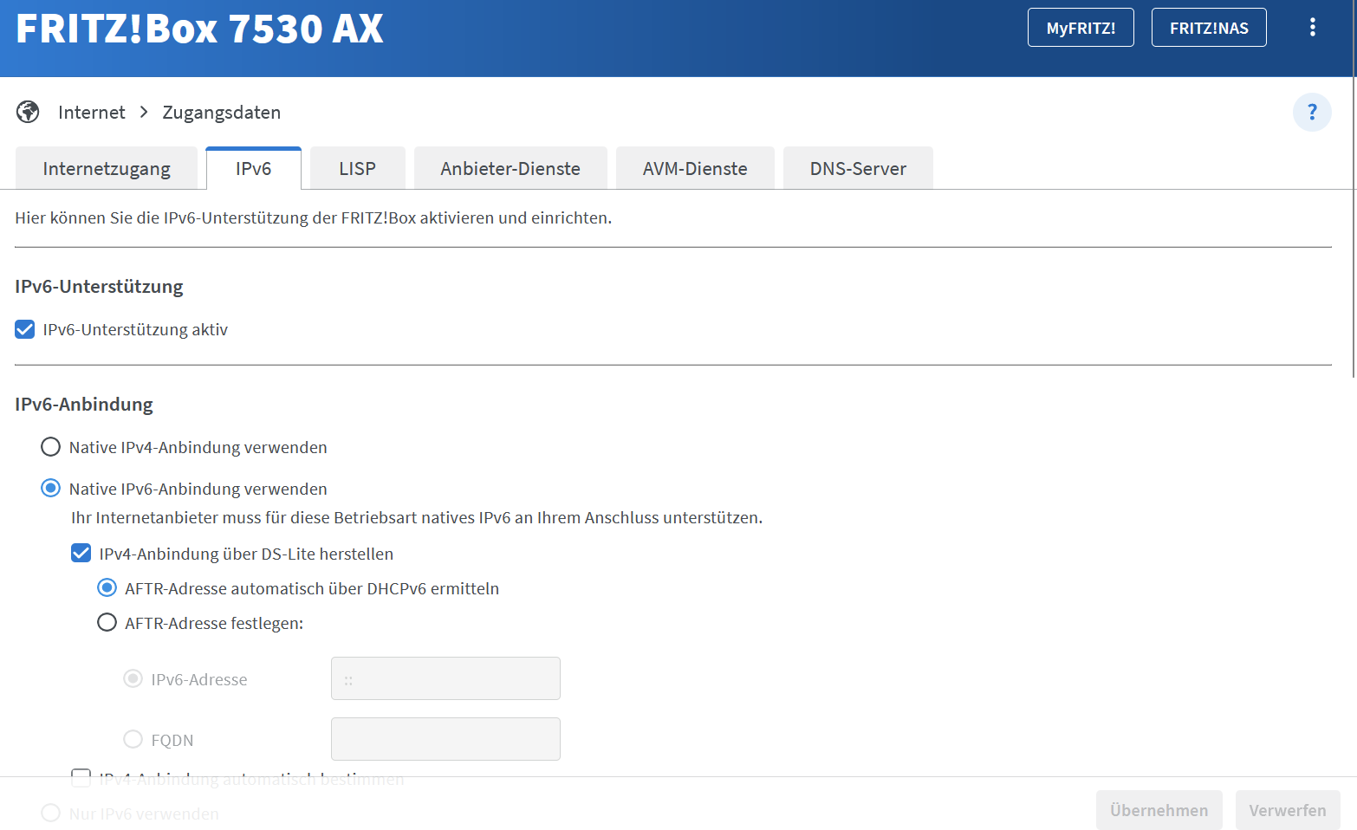Click the Übernehmen button
Screen dimensions: 1357x830
coord(1159,810)
